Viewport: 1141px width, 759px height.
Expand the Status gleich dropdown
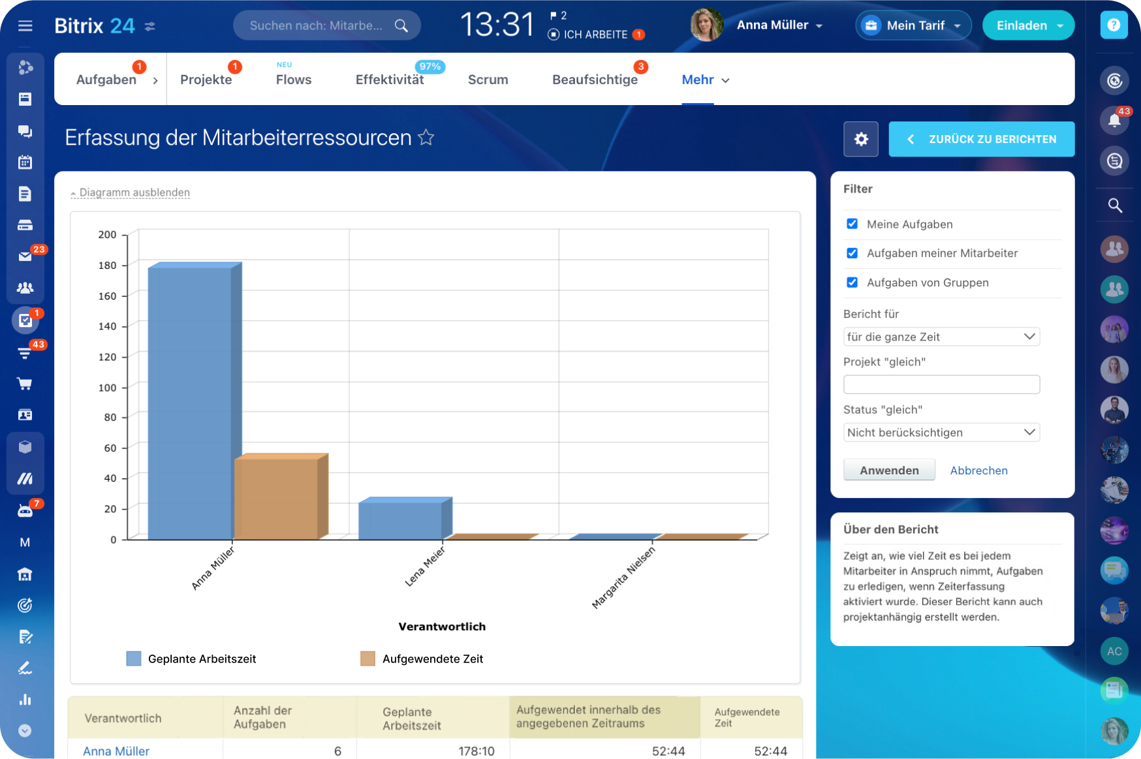[x=941, y=433]
